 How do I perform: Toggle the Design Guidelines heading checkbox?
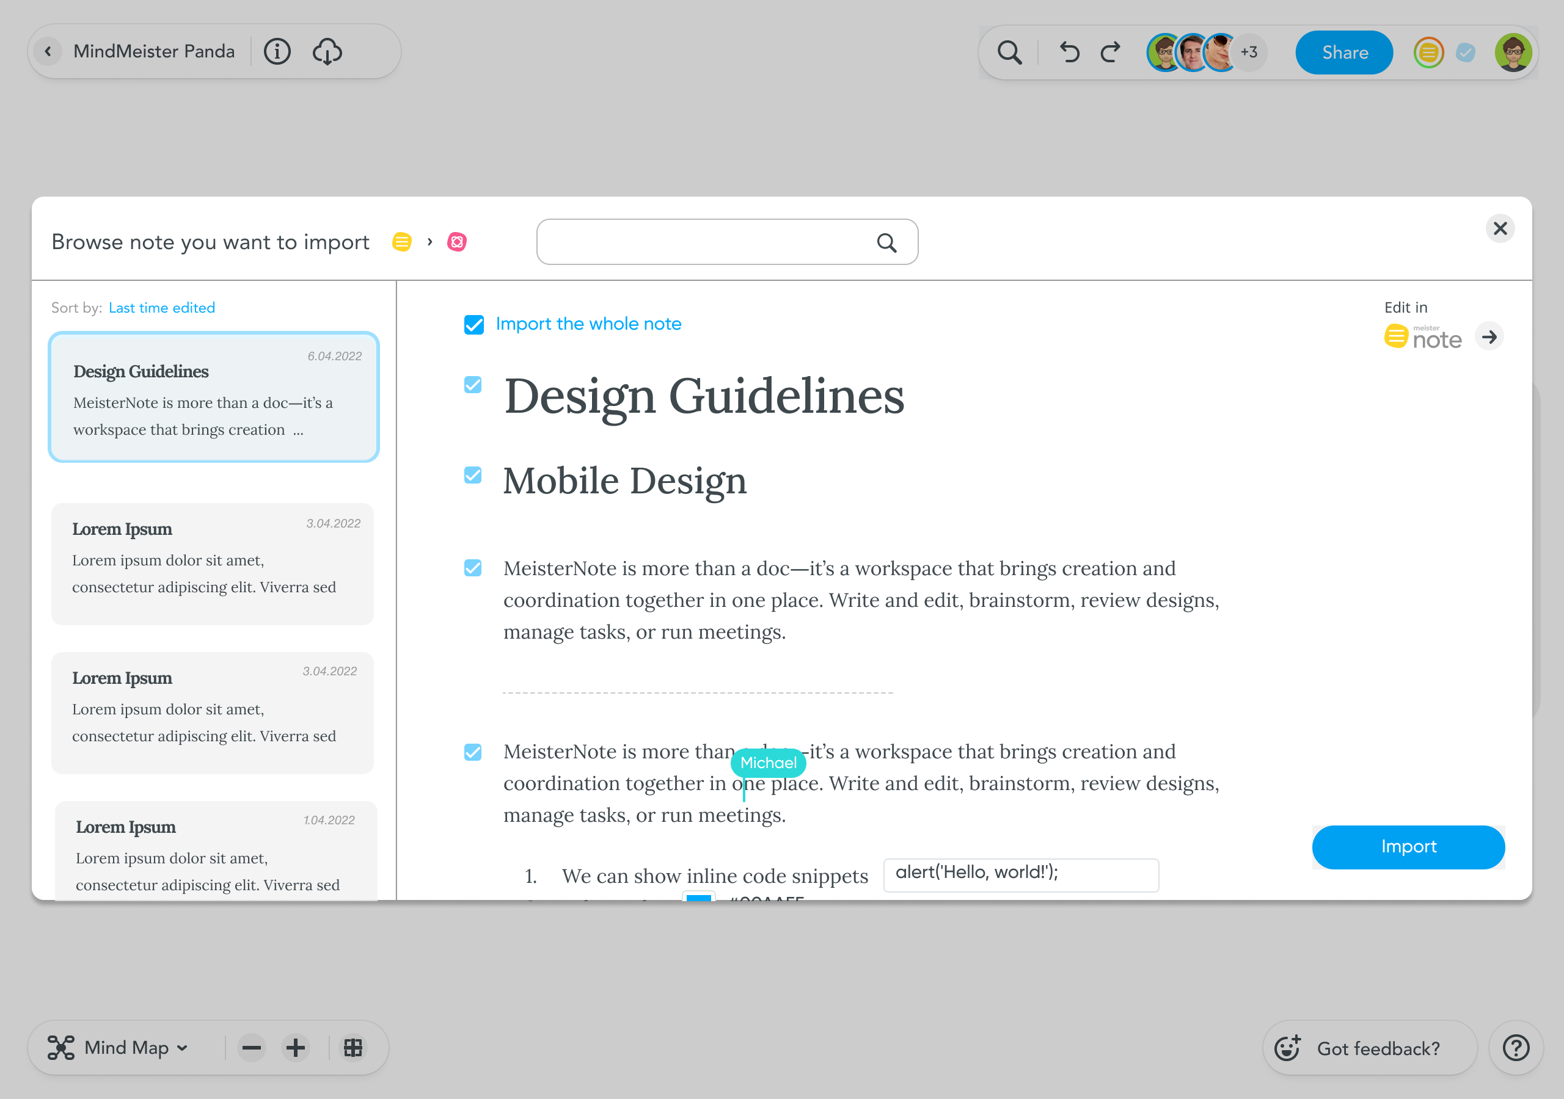tap(473, 385)
